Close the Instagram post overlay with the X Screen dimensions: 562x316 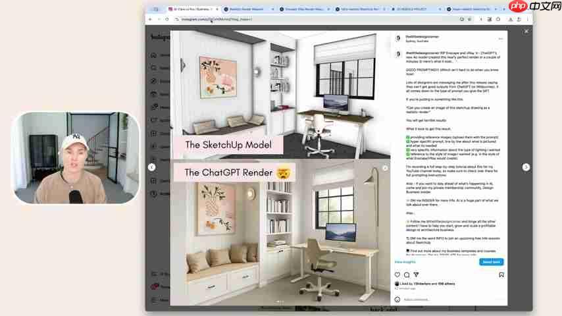click(x=526, y=32)
